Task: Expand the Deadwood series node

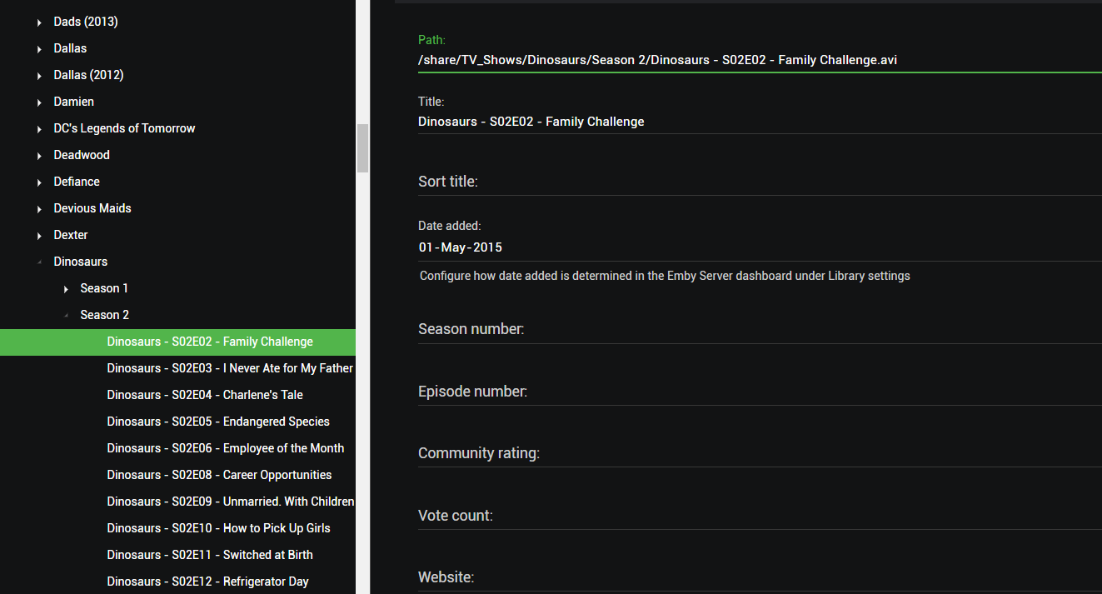Action: (38, 154)
